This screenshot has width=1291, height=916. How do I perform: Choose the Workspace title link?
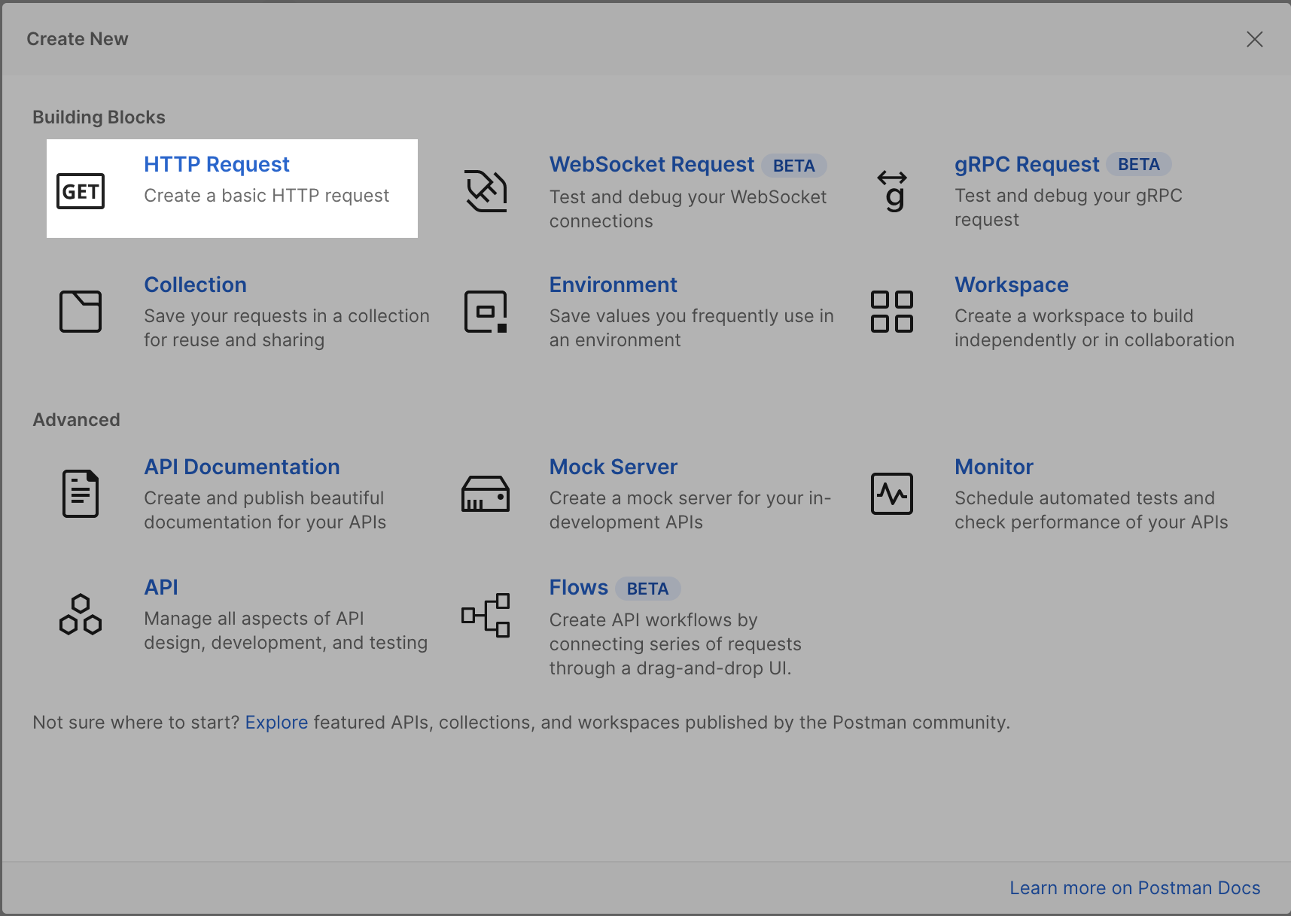tap(1012, 285)
